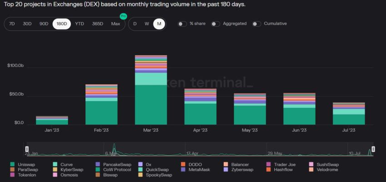Screen dimensions: 386x182
Task: Click the DODO legend square icon
Action: coord(183,165)
